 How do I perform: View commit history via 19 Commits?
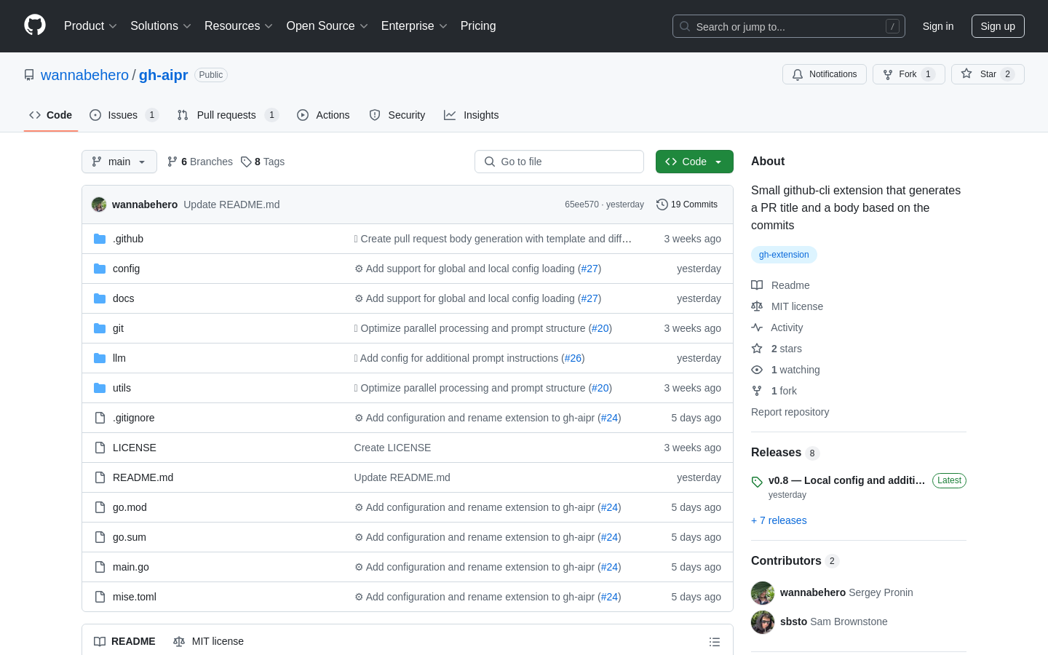[x=687, y=205]
